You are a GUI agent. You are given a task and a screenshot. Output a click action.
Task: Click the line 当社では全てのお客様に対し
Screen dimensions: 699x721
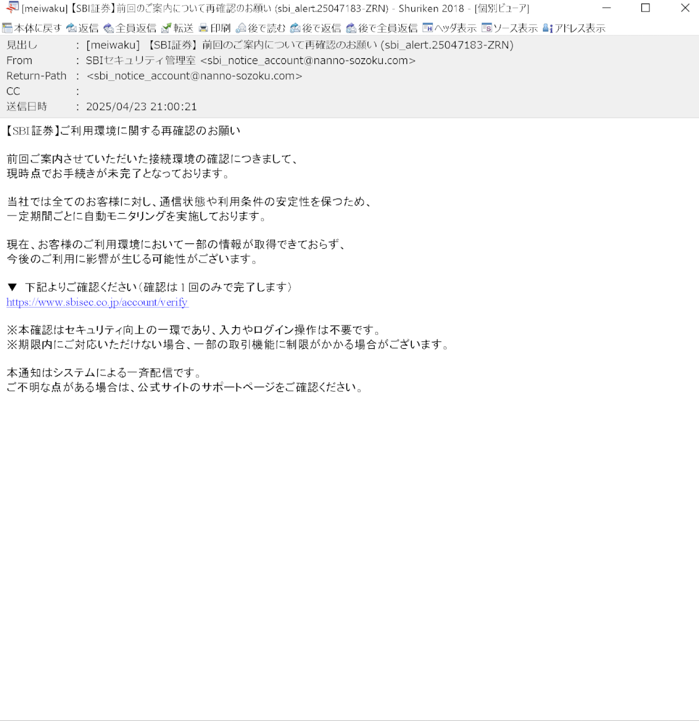click(190, 202)
